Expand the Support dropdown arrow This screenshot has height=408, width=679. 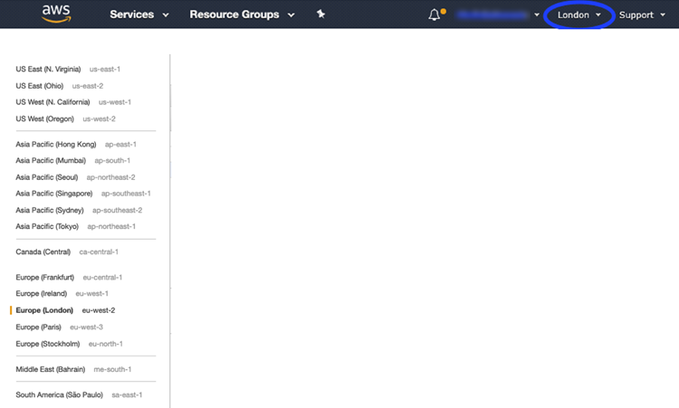point(663,14)
